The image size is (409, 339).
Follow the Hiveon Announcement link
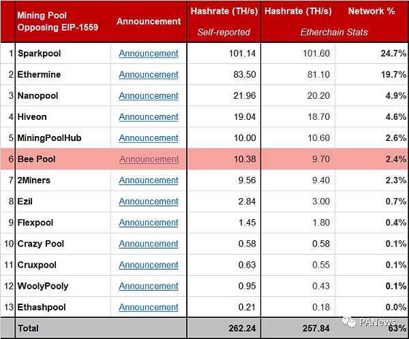[x=149, y=117]
